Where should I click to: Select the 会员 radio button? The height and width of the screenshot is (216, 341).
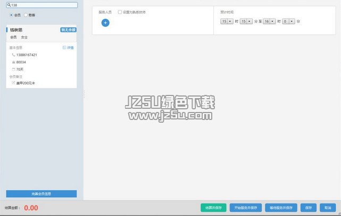[12, 15]
